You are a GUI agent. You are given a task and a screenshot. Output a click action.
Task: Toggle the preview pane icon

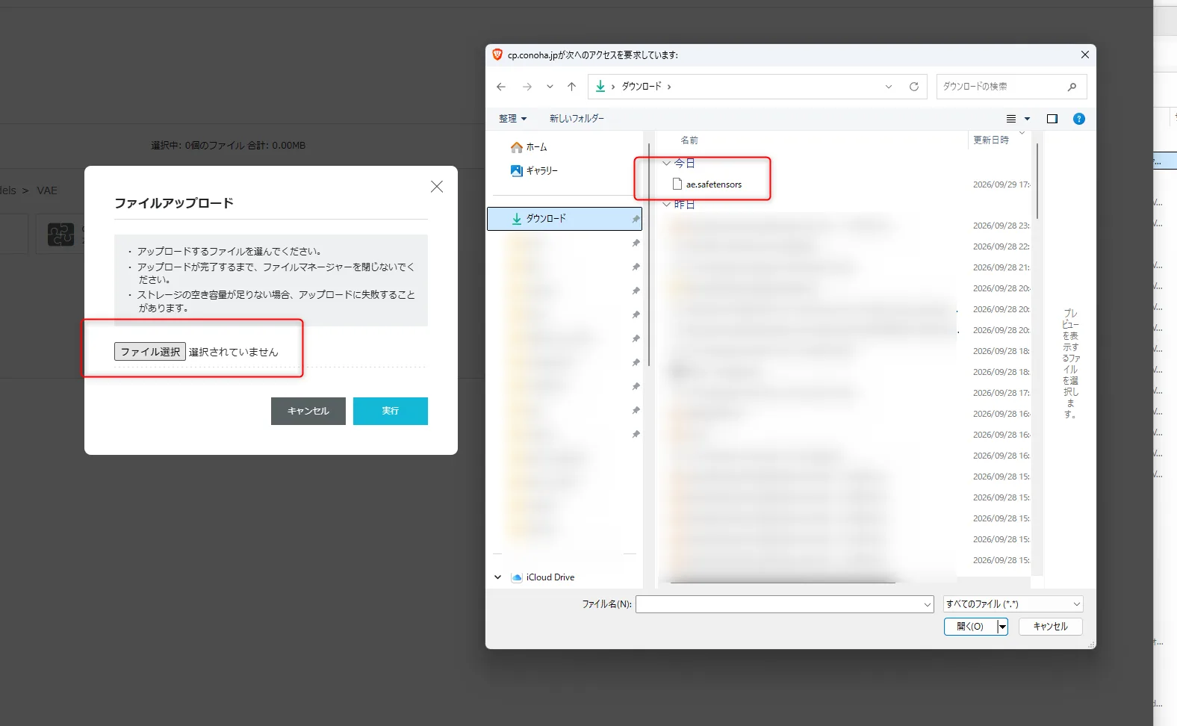pos(1052,119)
